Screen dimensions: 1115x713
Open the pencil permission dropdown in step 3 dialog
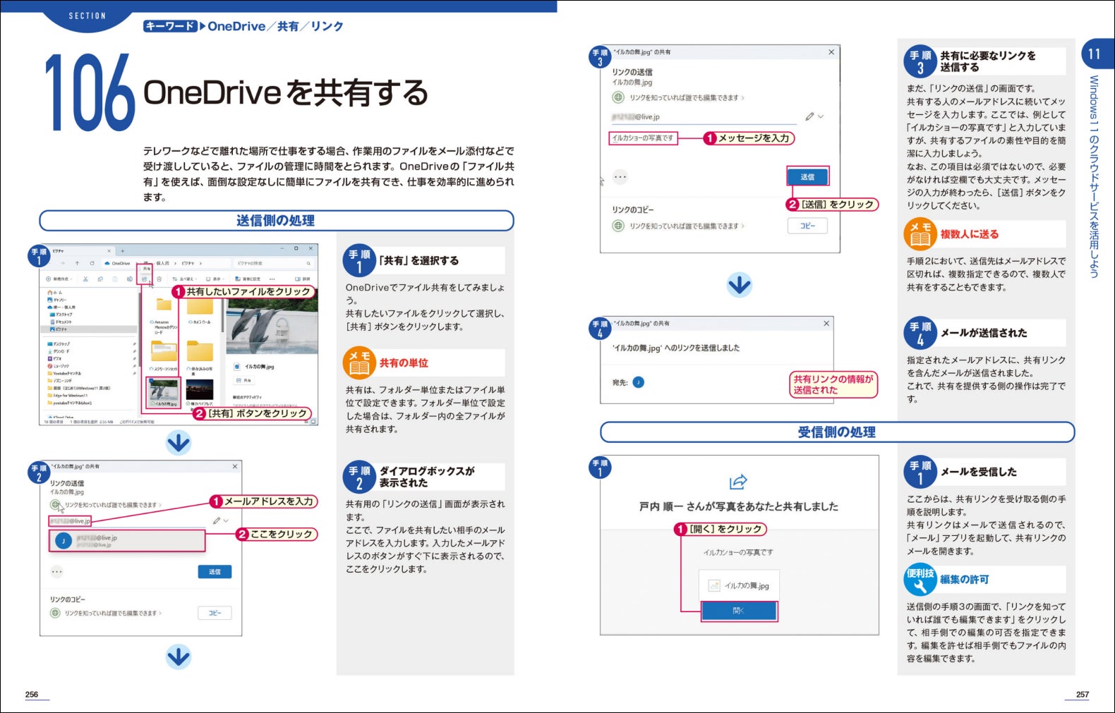pos(814,116)
